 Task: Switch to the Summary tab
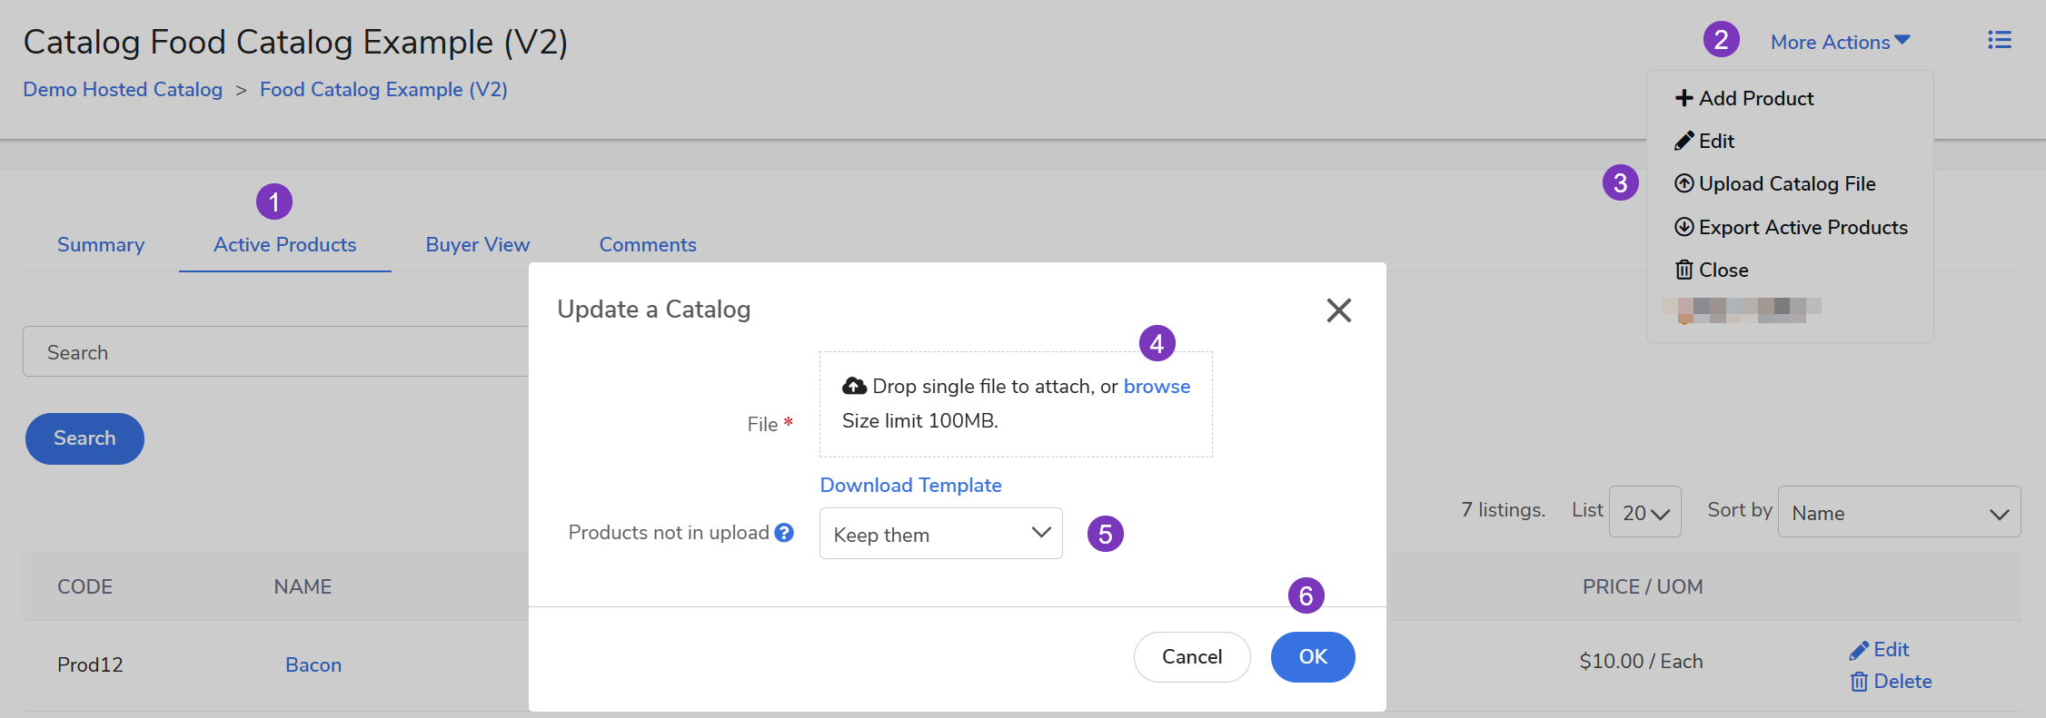[101, 245]
